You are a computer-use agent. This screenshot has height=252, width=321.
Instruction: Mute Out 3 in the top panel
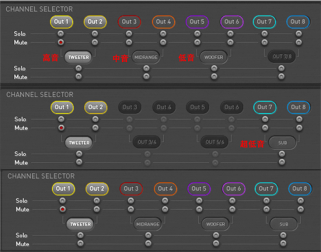(129, 42)
